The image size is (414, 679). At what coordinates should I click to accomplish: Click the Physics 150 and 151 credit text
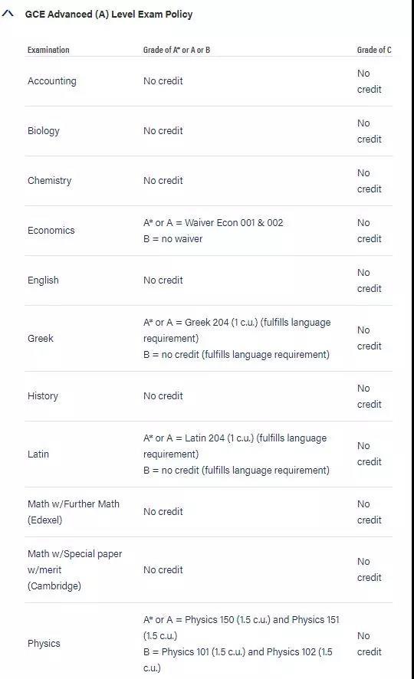click(x=242, y=628)
